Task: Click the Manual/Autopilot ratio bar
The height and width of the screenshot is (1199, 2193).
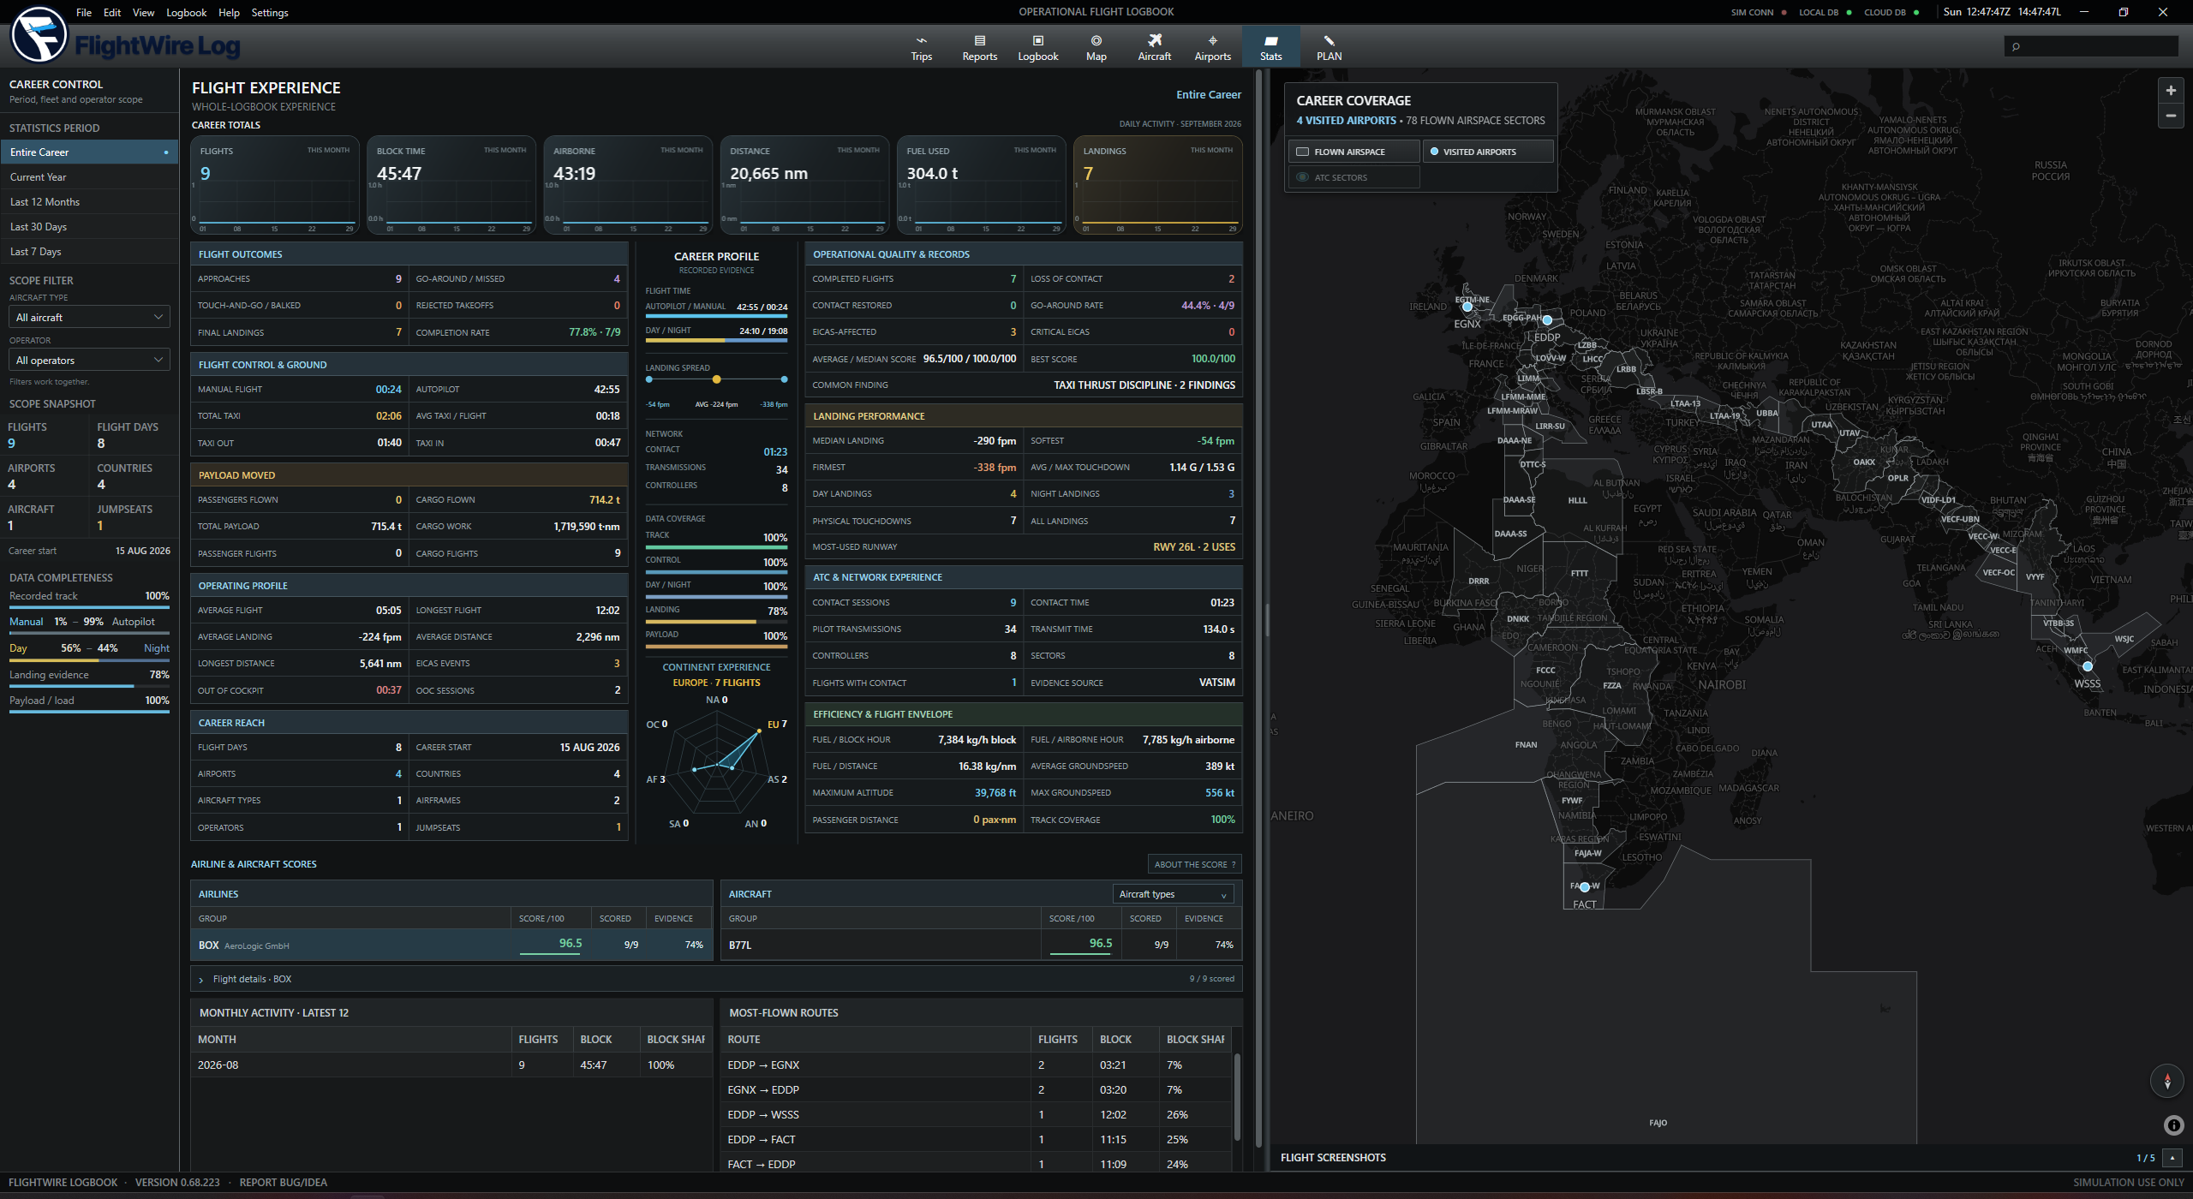Action: (x=89, y=634)
